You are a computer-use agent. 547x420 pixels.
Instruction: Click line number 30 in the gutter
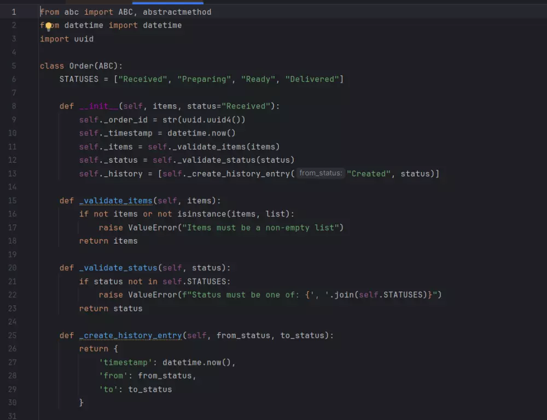pyautogui.click(x=12, y=403)
